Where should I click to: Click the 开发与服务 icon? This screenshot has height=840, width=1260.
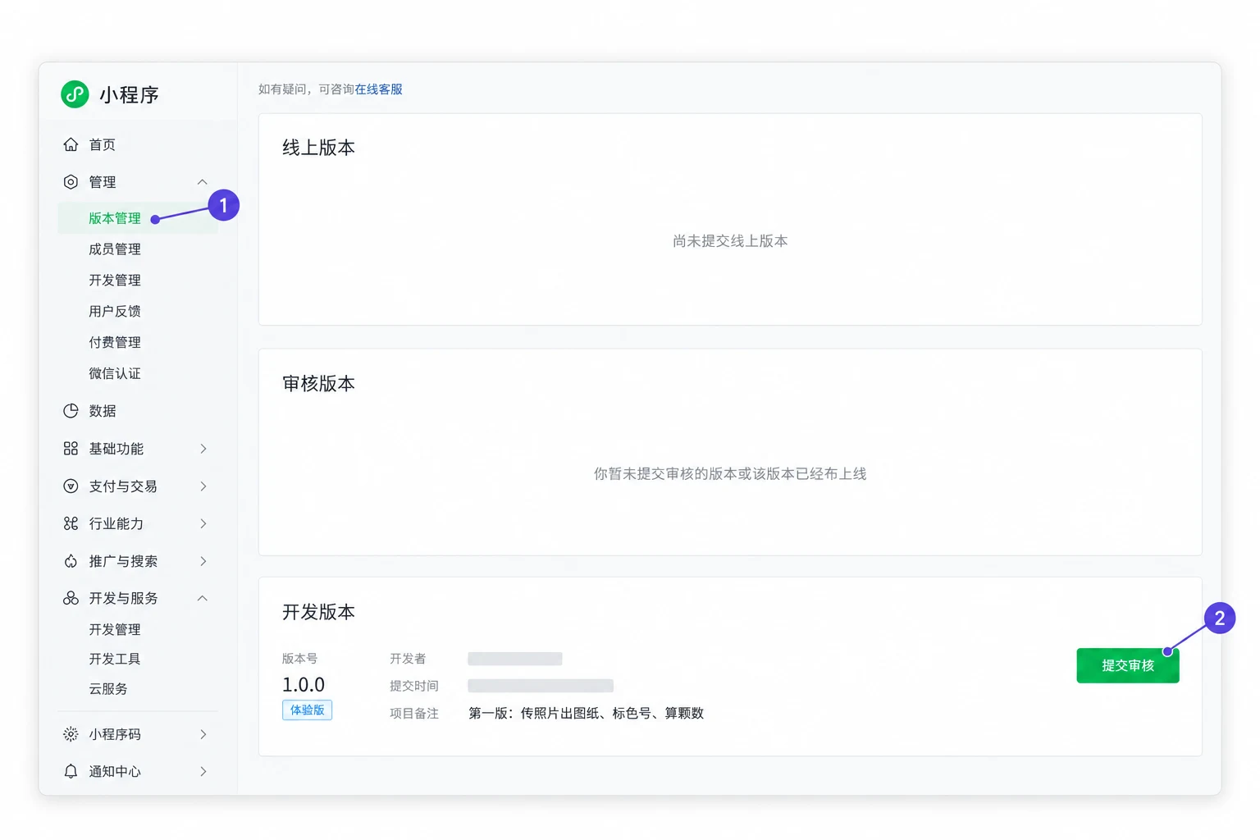[71, 598]
